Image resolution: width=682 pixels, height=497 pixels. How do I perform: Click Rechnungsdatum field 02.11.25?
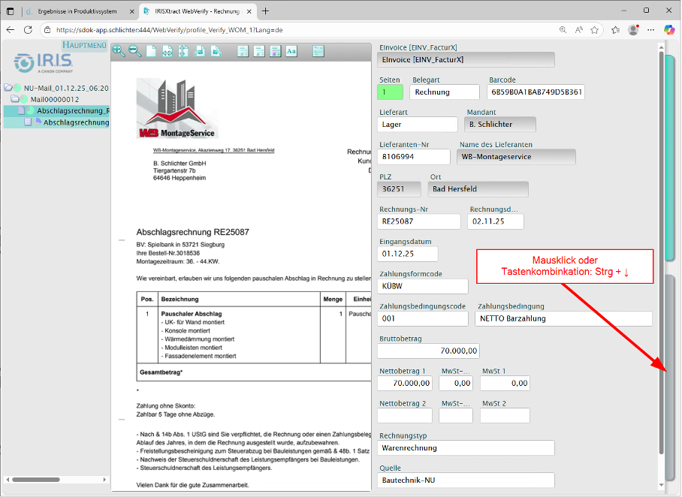(x=496, y=221)
